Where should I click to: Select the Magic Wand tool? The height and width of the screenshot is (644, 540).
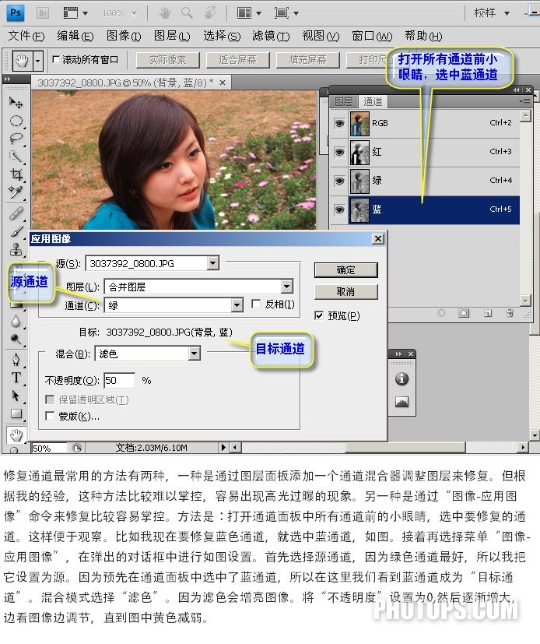16,156
